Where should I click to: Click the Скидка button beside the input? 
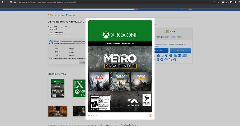82,62
